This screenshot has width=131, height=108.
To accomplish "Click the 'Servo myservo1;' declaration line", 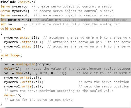I will (x=15, y=11).
